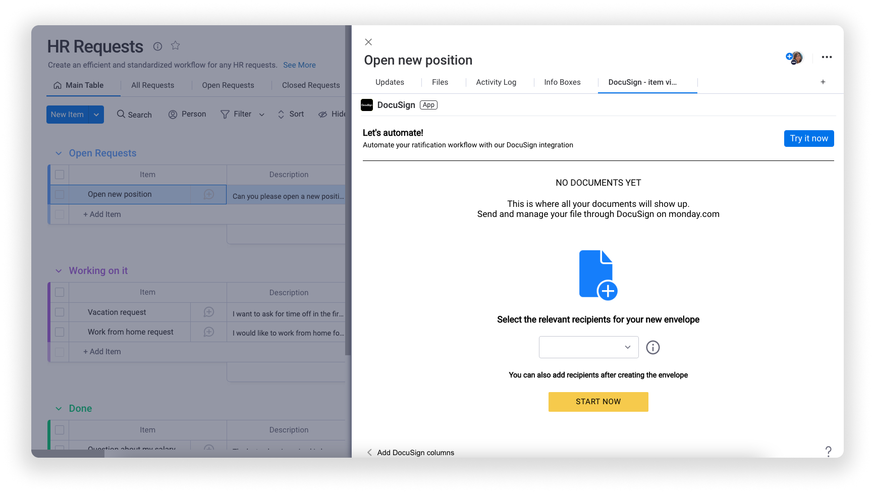This screenshot has height=493, width=873.
Task: Open the Sort tool icon
Action: click(x=281, y=115)
